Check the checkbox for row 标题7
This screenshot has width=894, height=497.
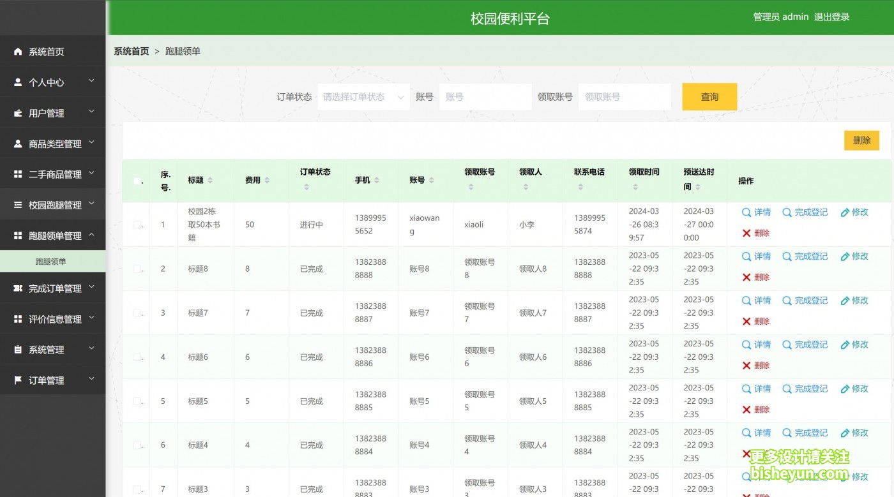click(137, 313)
